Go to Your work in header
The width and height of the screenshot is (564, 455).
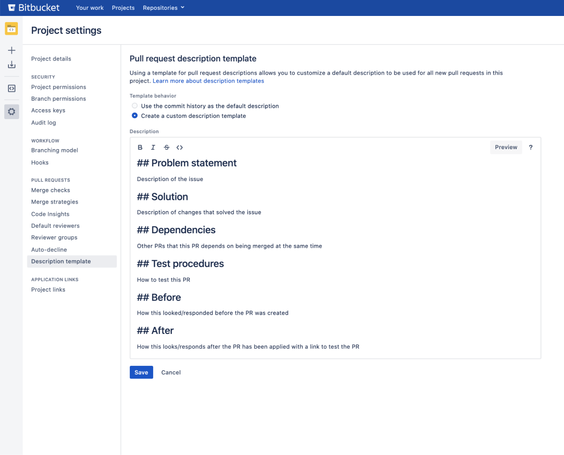point(90,8)
